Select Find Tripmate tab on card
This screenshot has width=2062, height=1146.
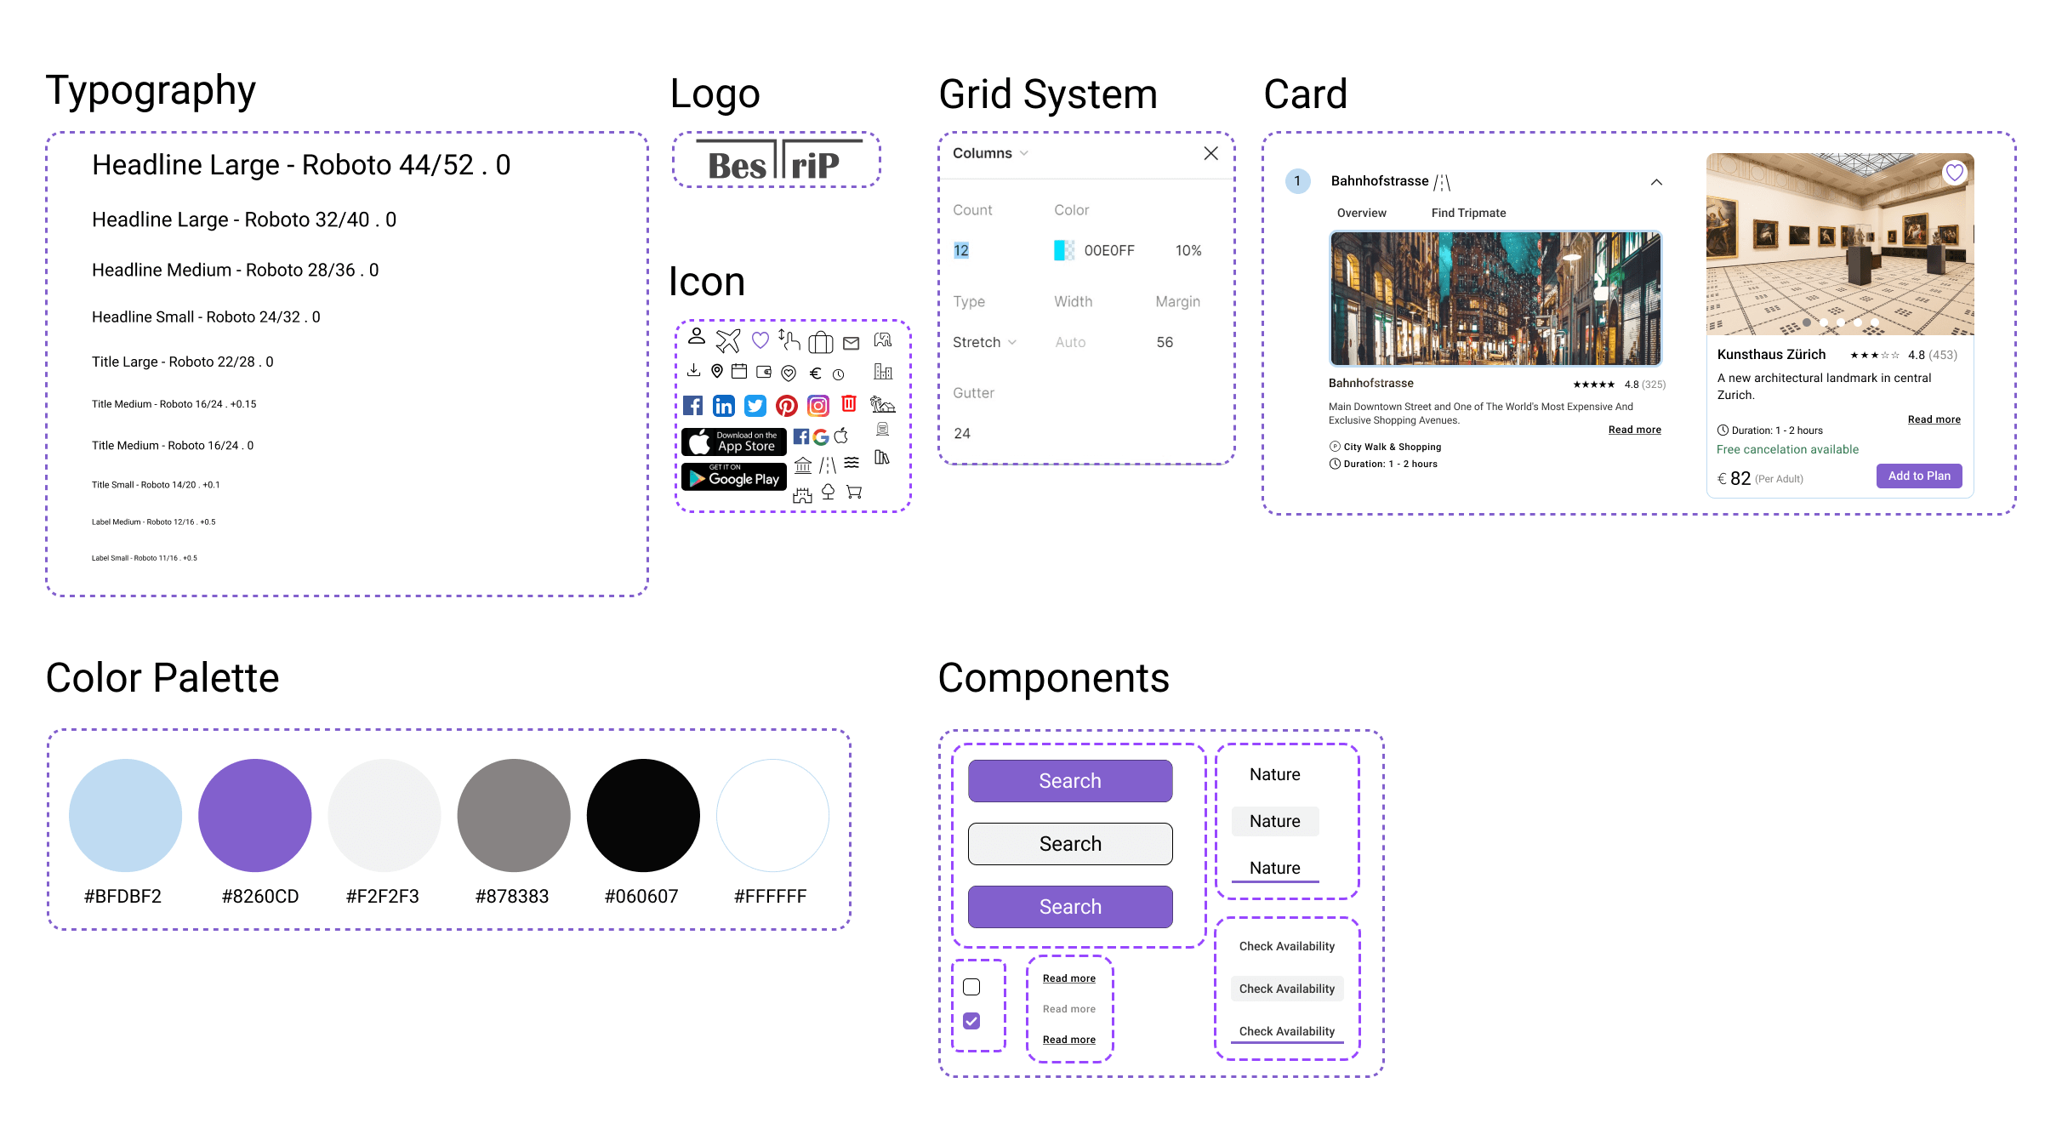click(1467, 212)
